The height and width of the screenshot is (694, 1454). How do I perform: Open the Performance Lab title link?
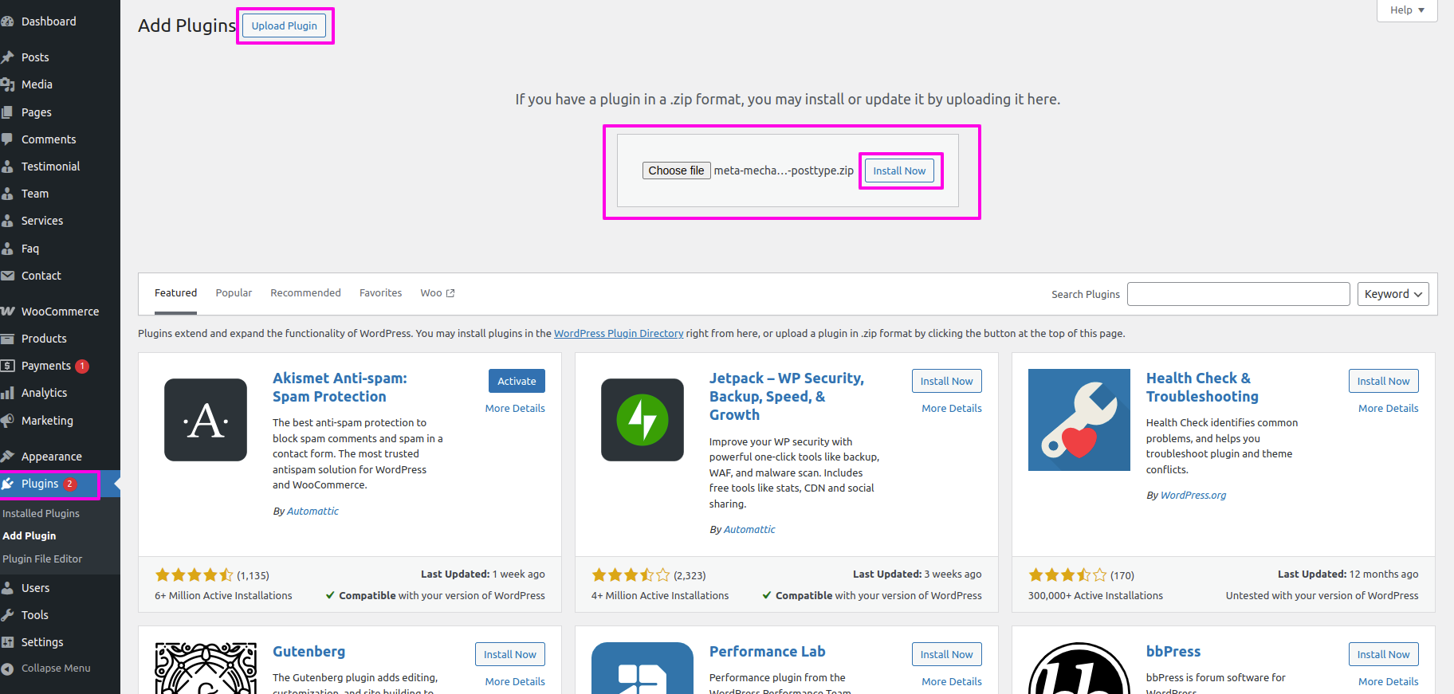click(x=767, y=652)
